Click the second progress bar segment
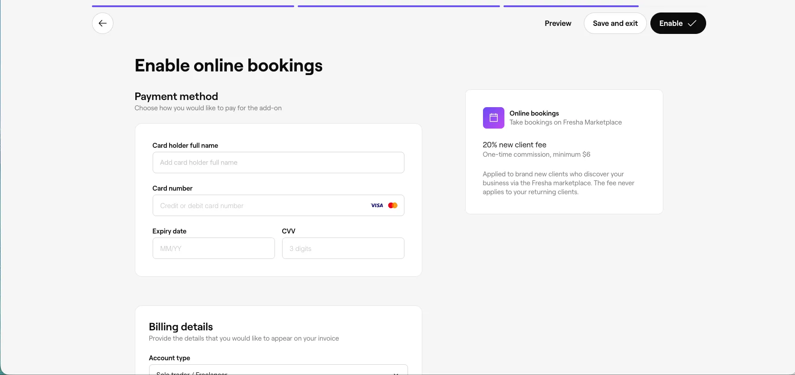This screenshot has width=795, height=375. (x=399, y=6)
